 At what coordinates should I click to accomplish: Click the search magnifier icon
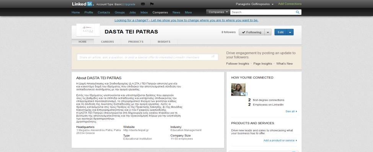tap(298, 12)
